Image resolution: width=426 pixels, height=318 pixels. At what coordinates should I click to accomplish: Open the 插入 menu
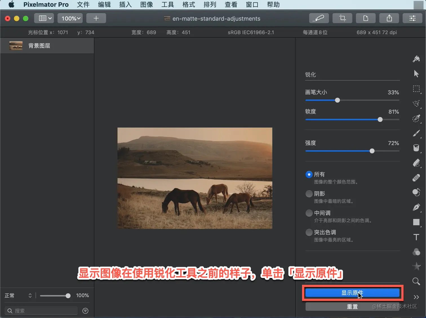click(125, 5)
